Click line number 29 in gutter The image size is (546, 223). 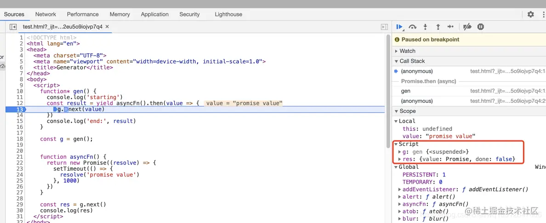(20, 205)
